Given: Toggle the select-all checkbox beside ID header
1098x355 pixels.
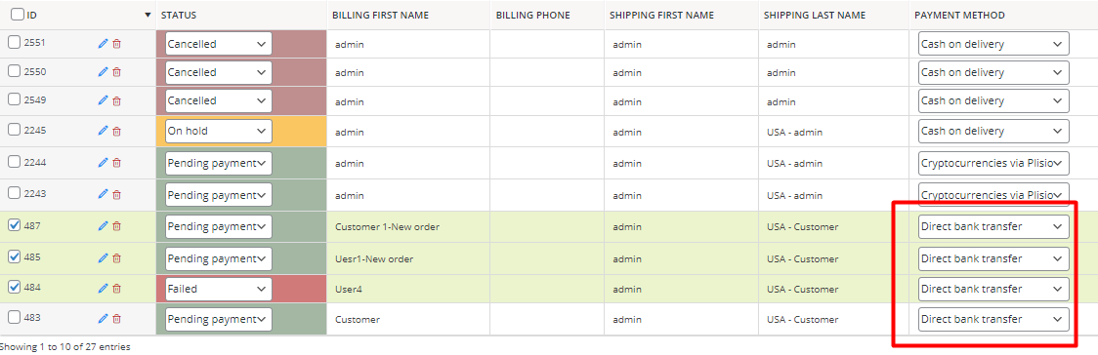Looking at the screenshot, I should pos(18,14).
